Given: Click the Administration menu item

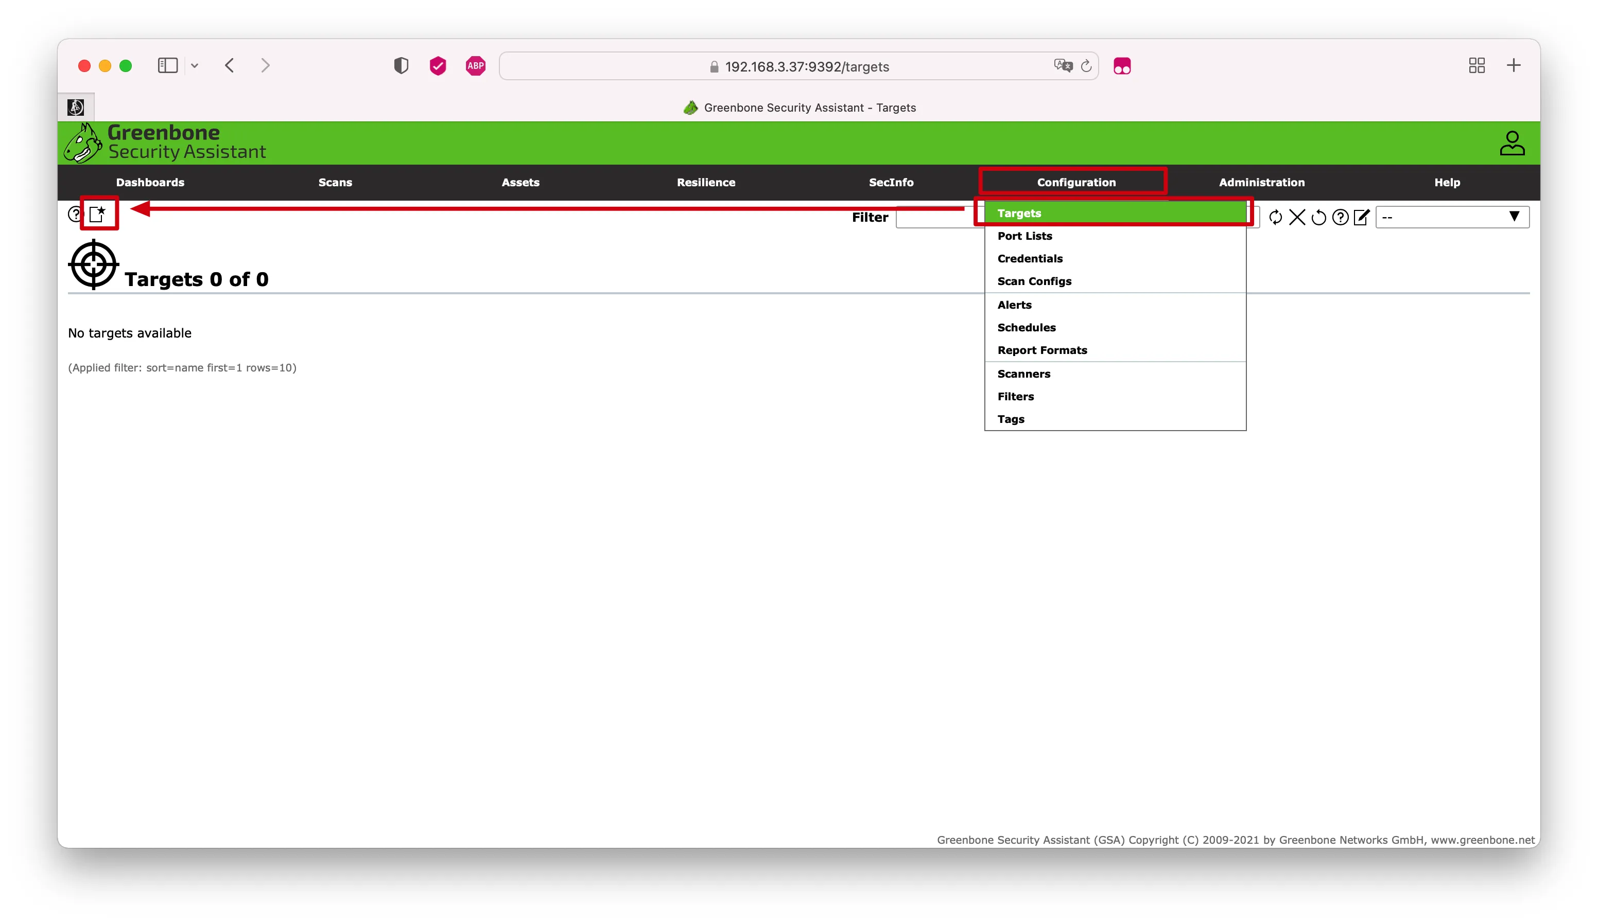Looking at the screenshot, I should [1261, 183].
